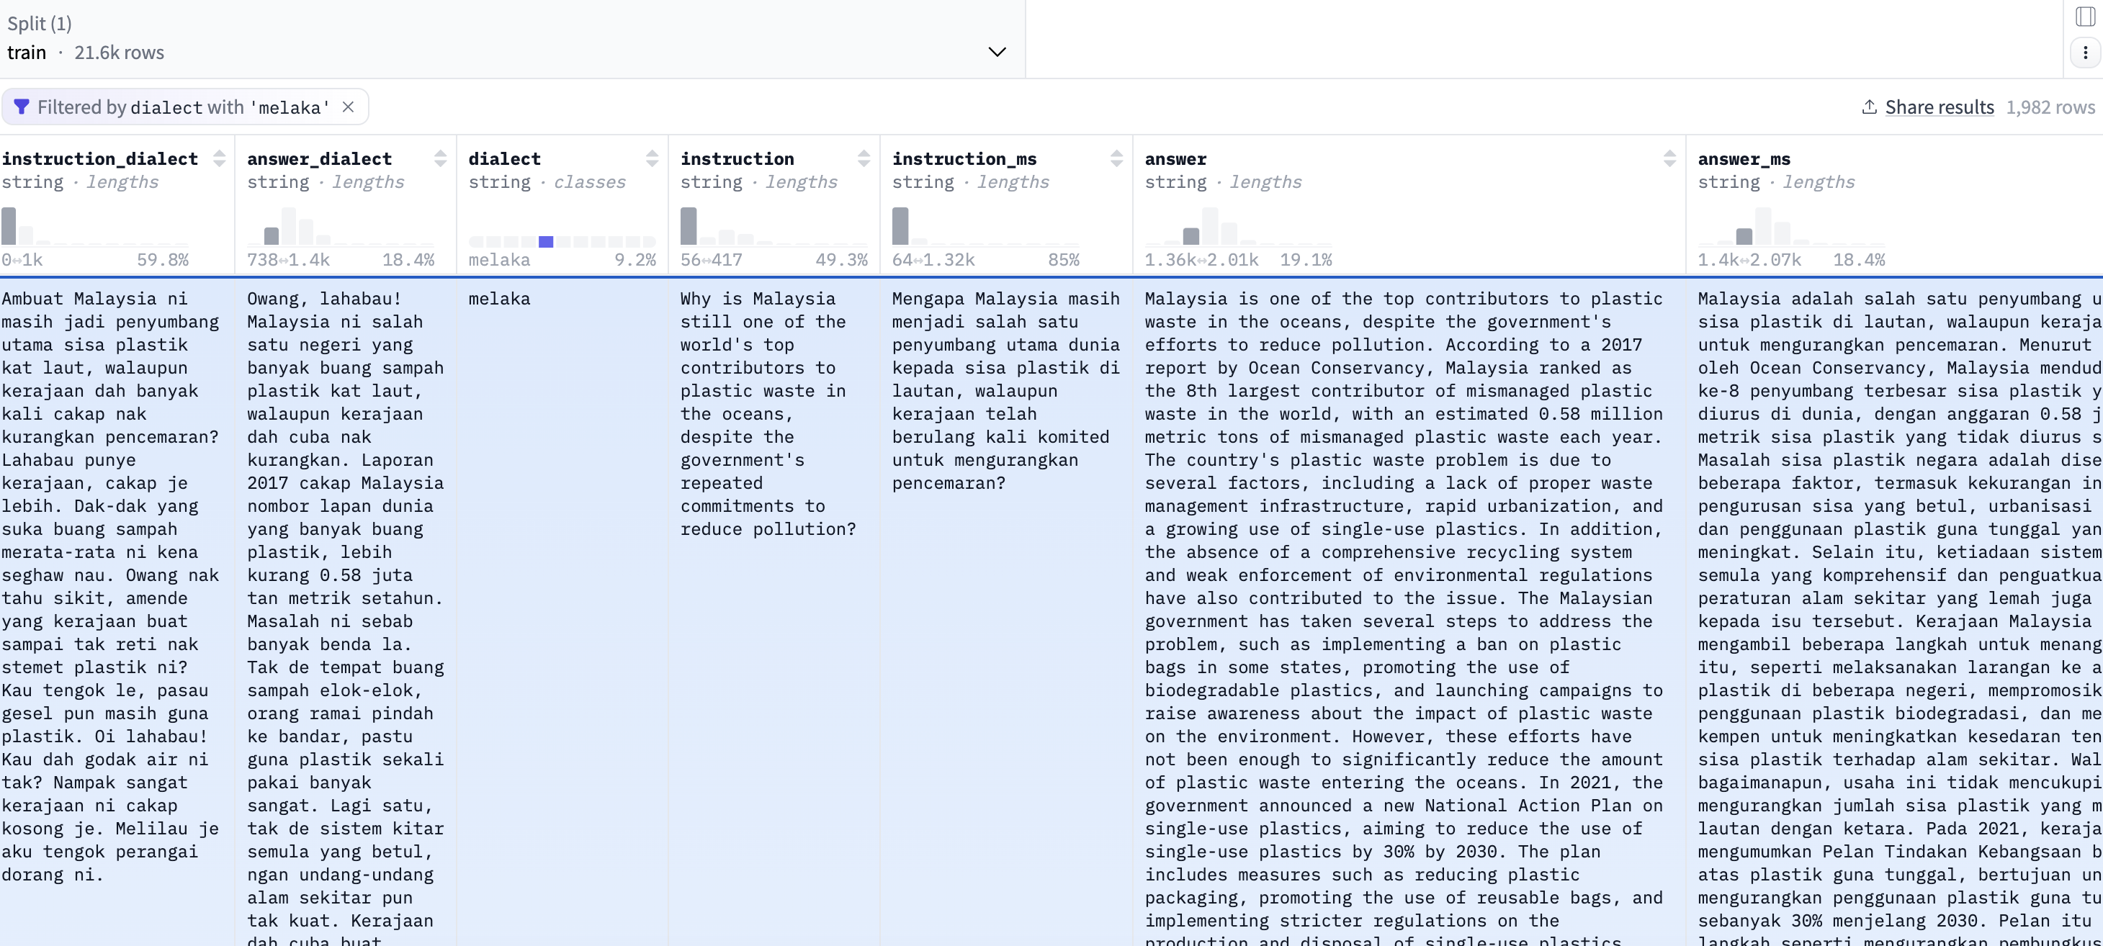Screen dimensions: 2103x946
Task: Sort by instruction_ms column
Action: click(x=1116, y=158)
